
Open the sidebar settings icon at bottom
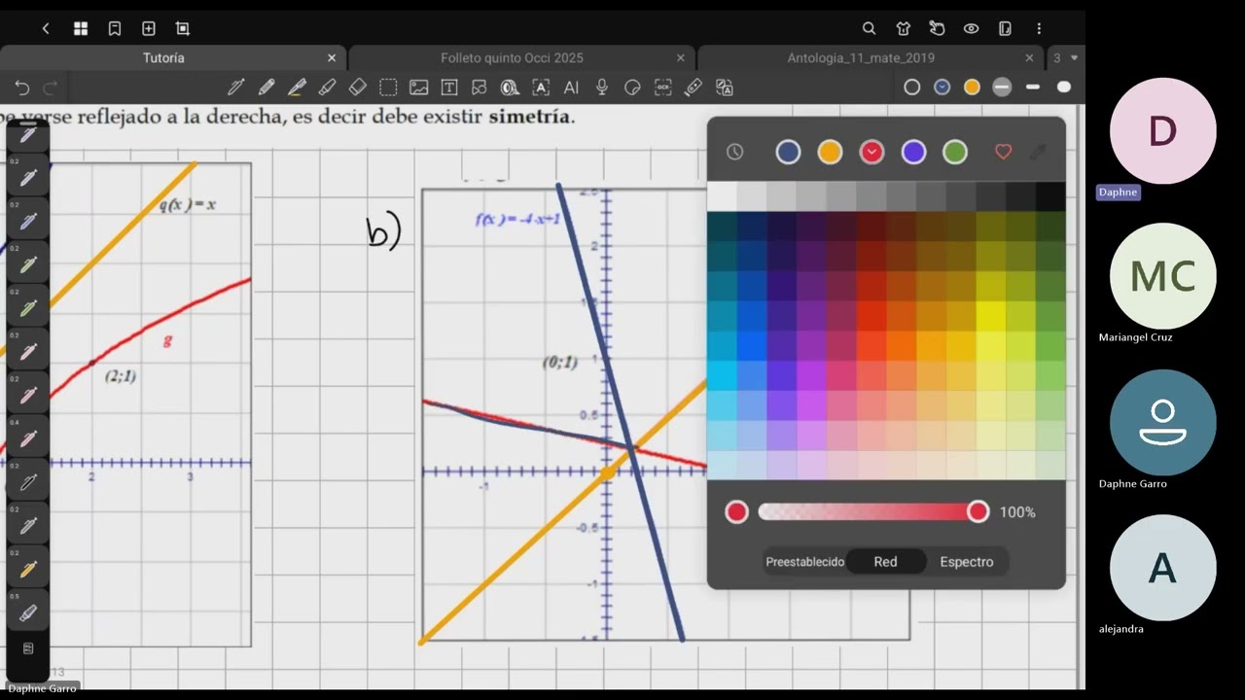pyautogui.click(x=28, y=648)
